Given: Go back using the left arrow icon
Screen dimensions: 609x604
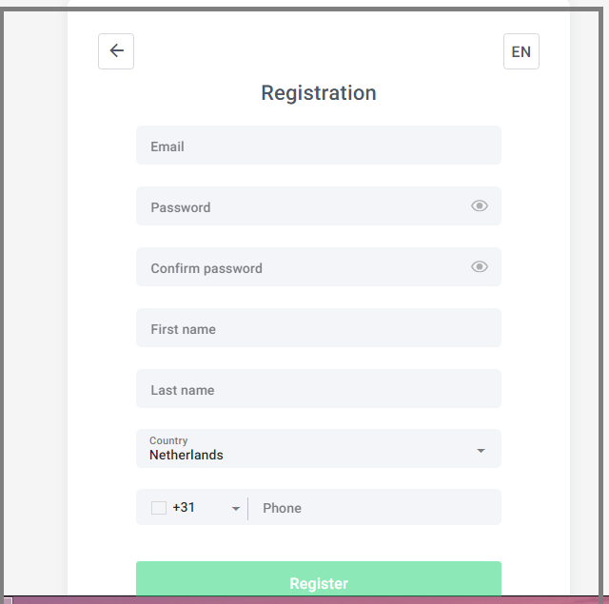Looking at the screenshot, I should tap(116, 51).
